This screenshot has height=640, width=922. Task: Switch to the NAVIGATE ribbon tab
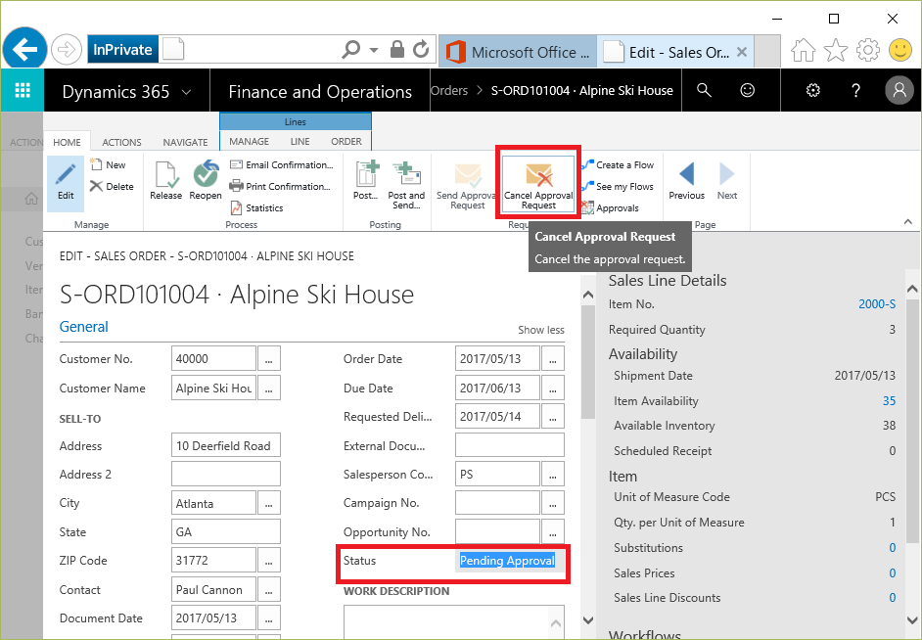pos(185,142)
